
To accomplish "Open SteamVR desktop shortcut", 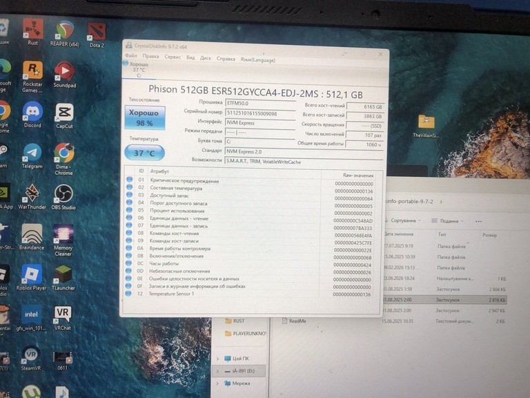I will point(31,358).
